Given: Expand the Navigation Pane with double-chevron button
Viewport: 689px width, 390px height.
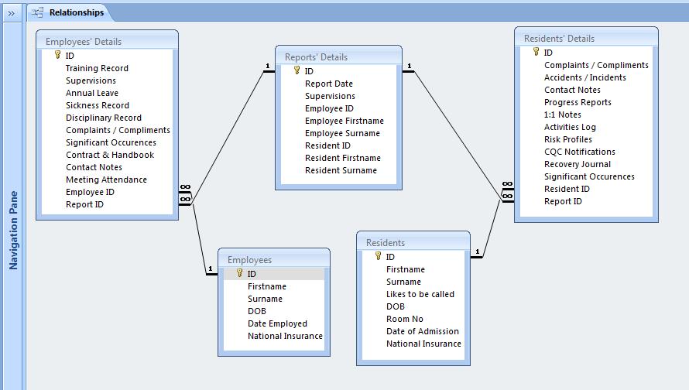Looking at the screenshot, I should [12, 14].
